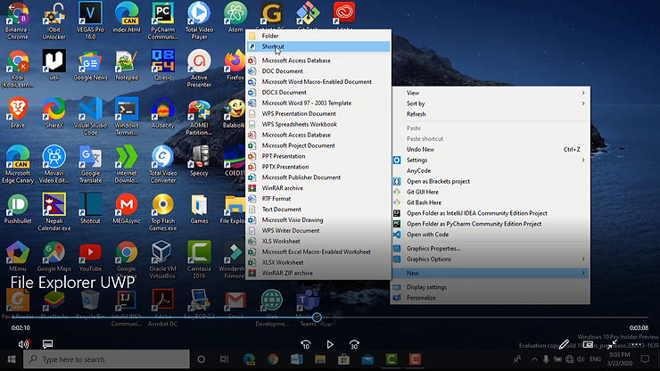Open PyCharm Community desktop shortcut
Screen dimensions: 660x371
[x=163, y=21]
